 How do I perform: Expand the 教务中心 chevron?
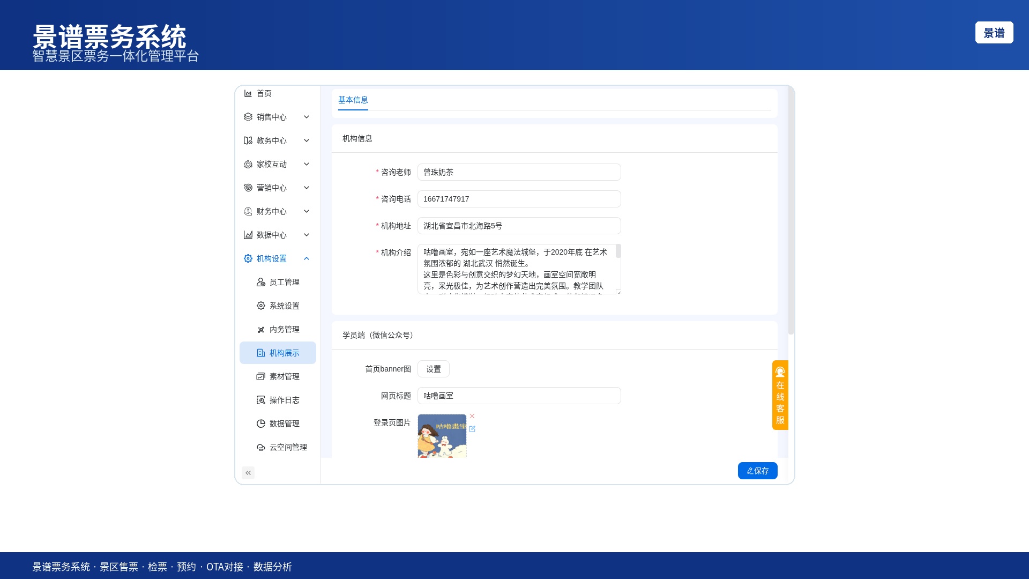[x=307, y=140]
